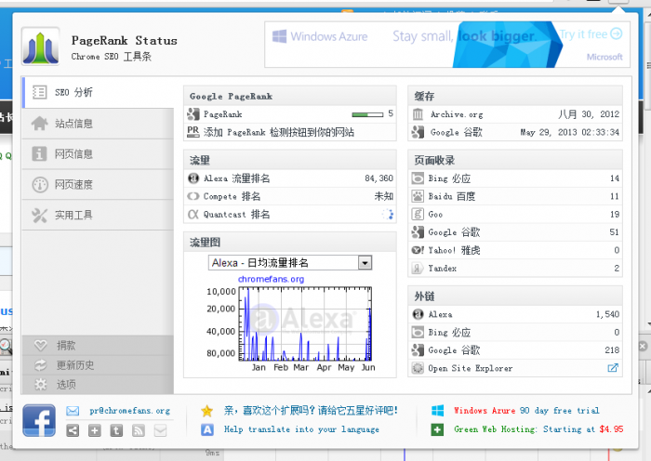The width and height of the screenshot is (651, 461).
Task: Click the Google plus icon in footer
Action: 95,430
